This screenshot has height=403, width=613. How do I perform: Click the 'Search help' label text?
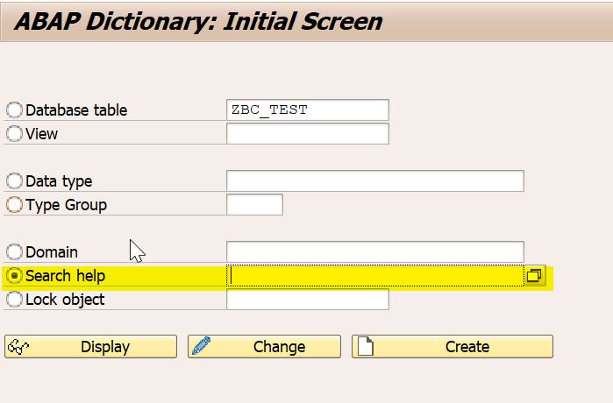(x=65, y=277)
